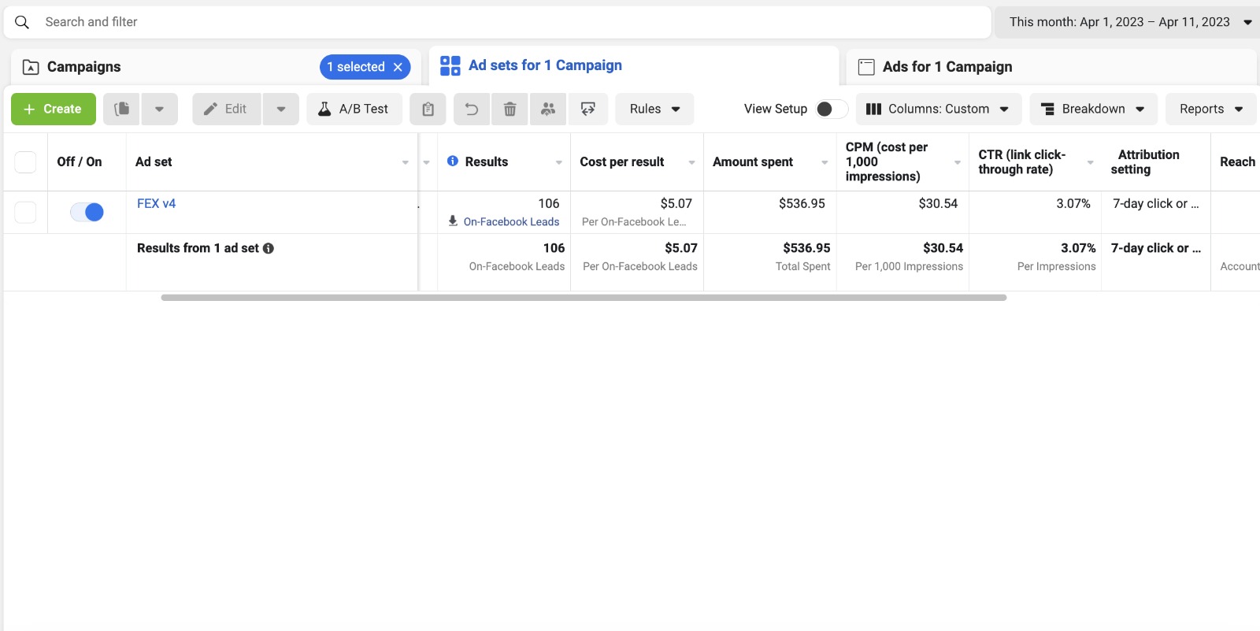The image size is (1260, 631).
Task: Click the green Create button
Action: click(x=54, y=109)
